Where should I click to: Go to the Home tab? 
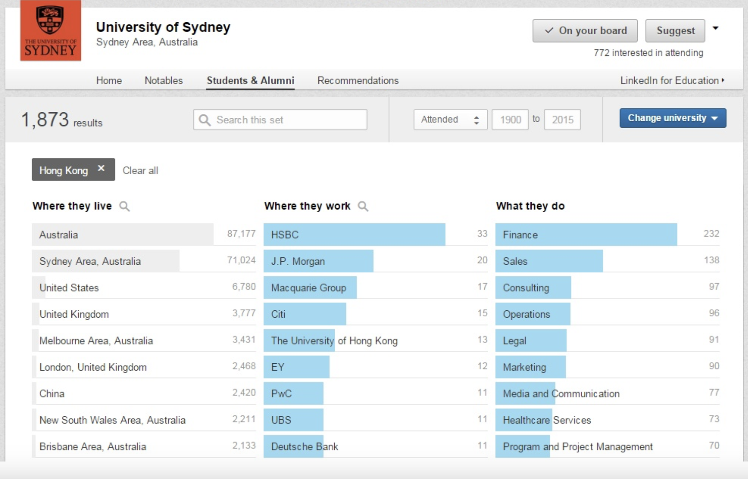point(109,81)
